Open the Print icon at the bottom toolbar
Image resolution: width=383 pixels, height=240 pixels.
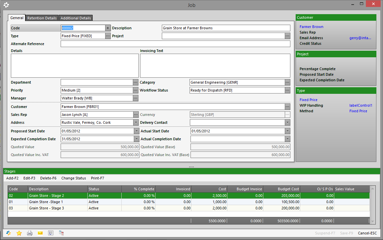click(x=29, y=233)
